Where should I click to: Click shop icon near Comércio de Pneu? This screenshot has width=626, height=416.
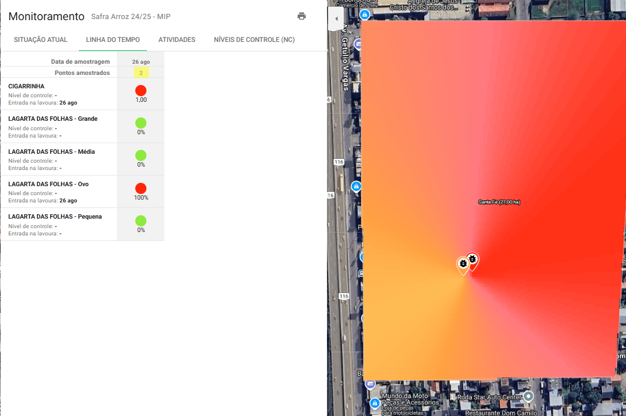pos(364,14)
